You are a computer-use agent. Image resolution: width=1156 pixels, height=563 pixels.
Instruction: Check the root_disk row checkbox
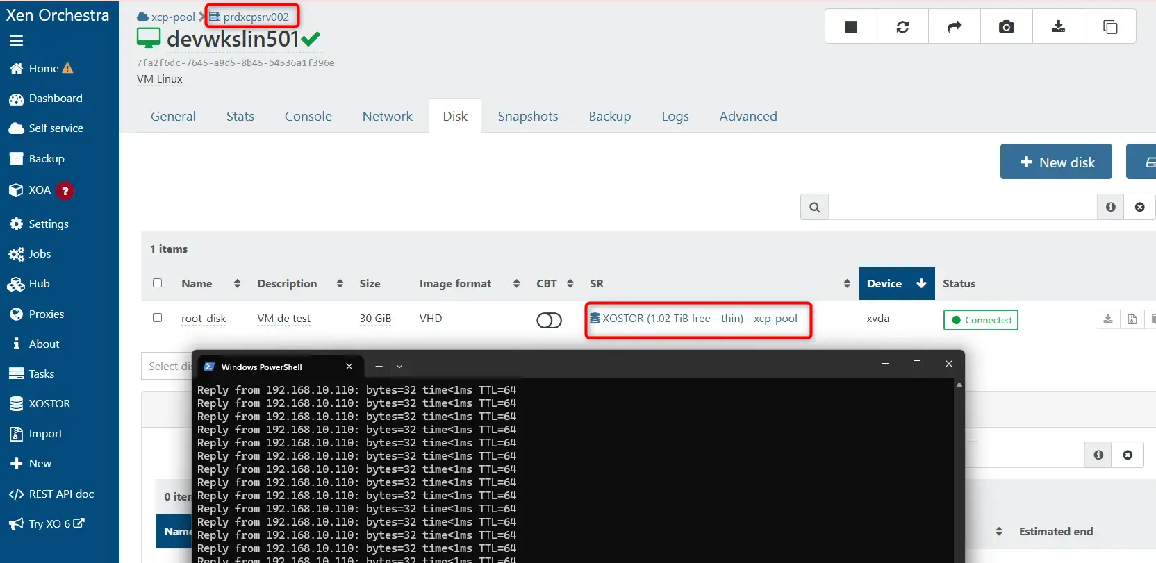point(158,318)
